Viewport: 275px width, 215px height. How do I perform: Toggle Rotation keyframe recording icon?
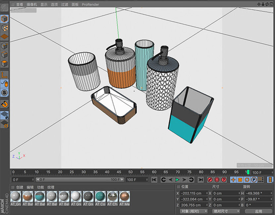tap(247, 180)
